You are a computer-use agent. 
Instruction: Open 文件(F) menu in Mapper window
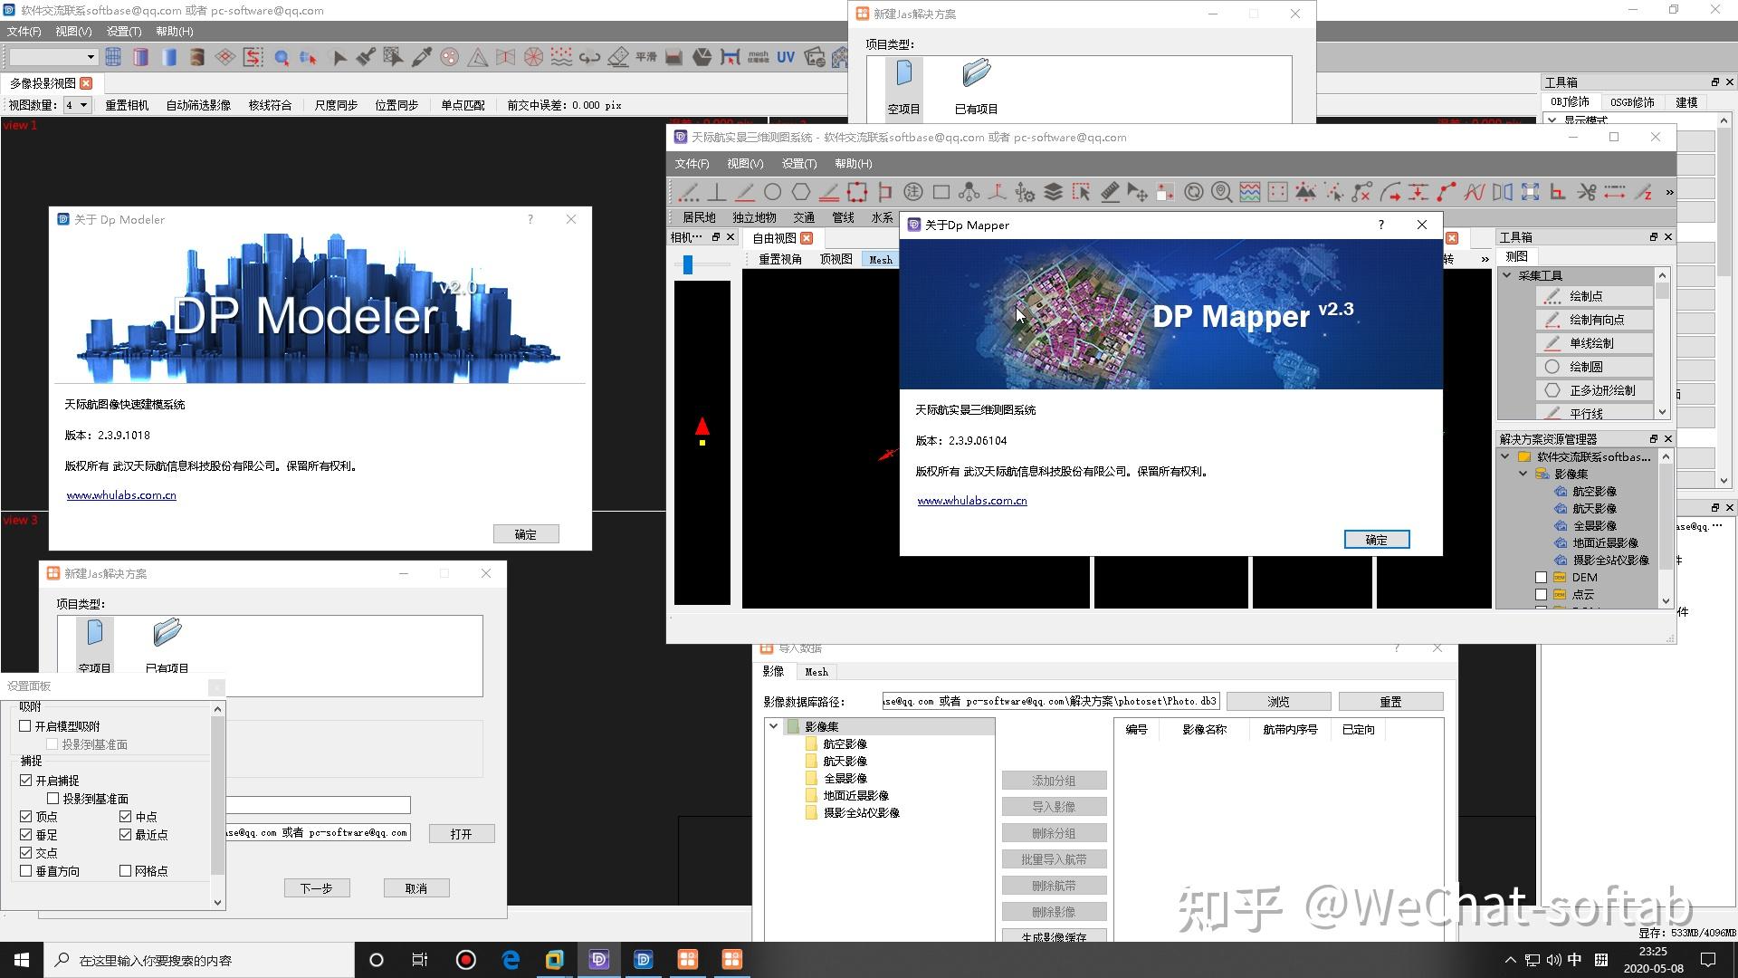[692, 164]
